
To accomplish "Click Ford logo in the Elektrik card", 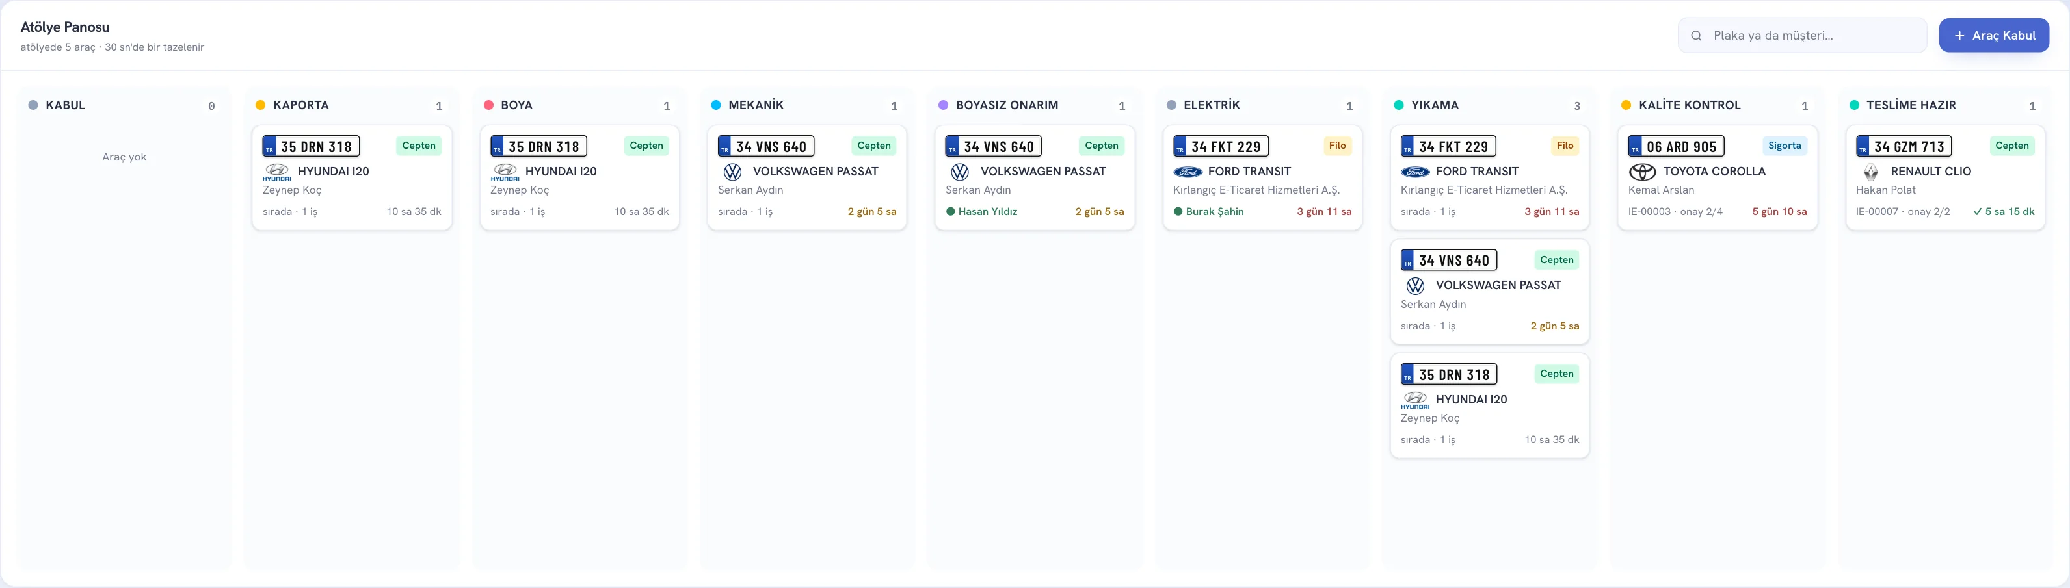I will pos(1187,172).
